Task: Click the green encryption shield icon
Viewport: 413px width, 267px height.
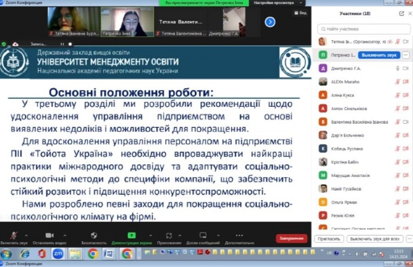Action: [x=4, y=44]
